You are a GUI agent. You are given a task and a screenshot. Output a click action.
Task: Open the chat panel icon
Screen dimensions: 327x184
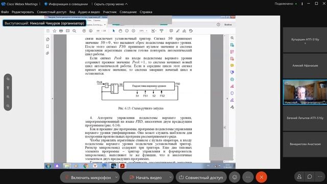click(310, 177)
